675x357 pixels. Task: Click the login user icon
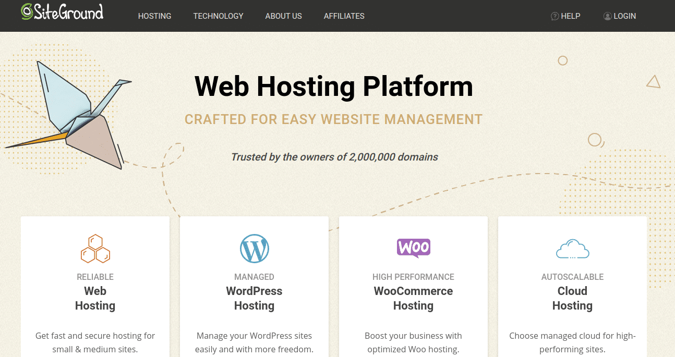point(607,16)
